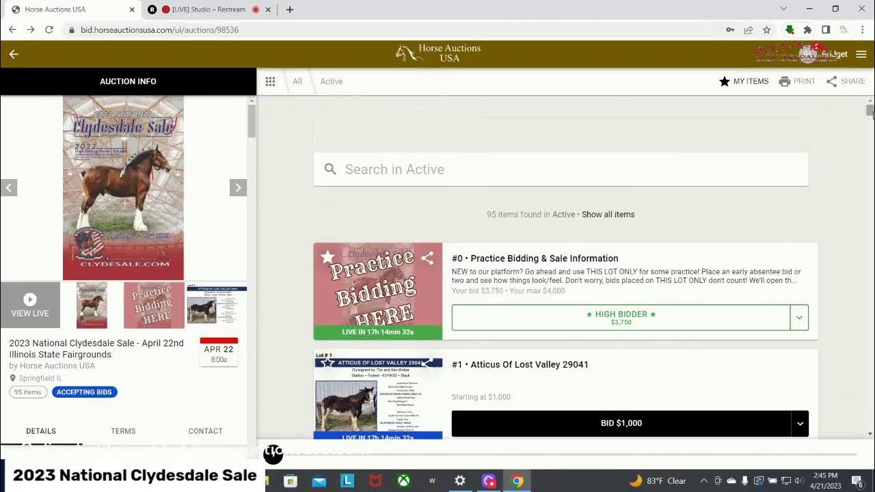875x492 pixels.
Task: Click the APR 22 calendar date badge
Action: coord(219,352)
